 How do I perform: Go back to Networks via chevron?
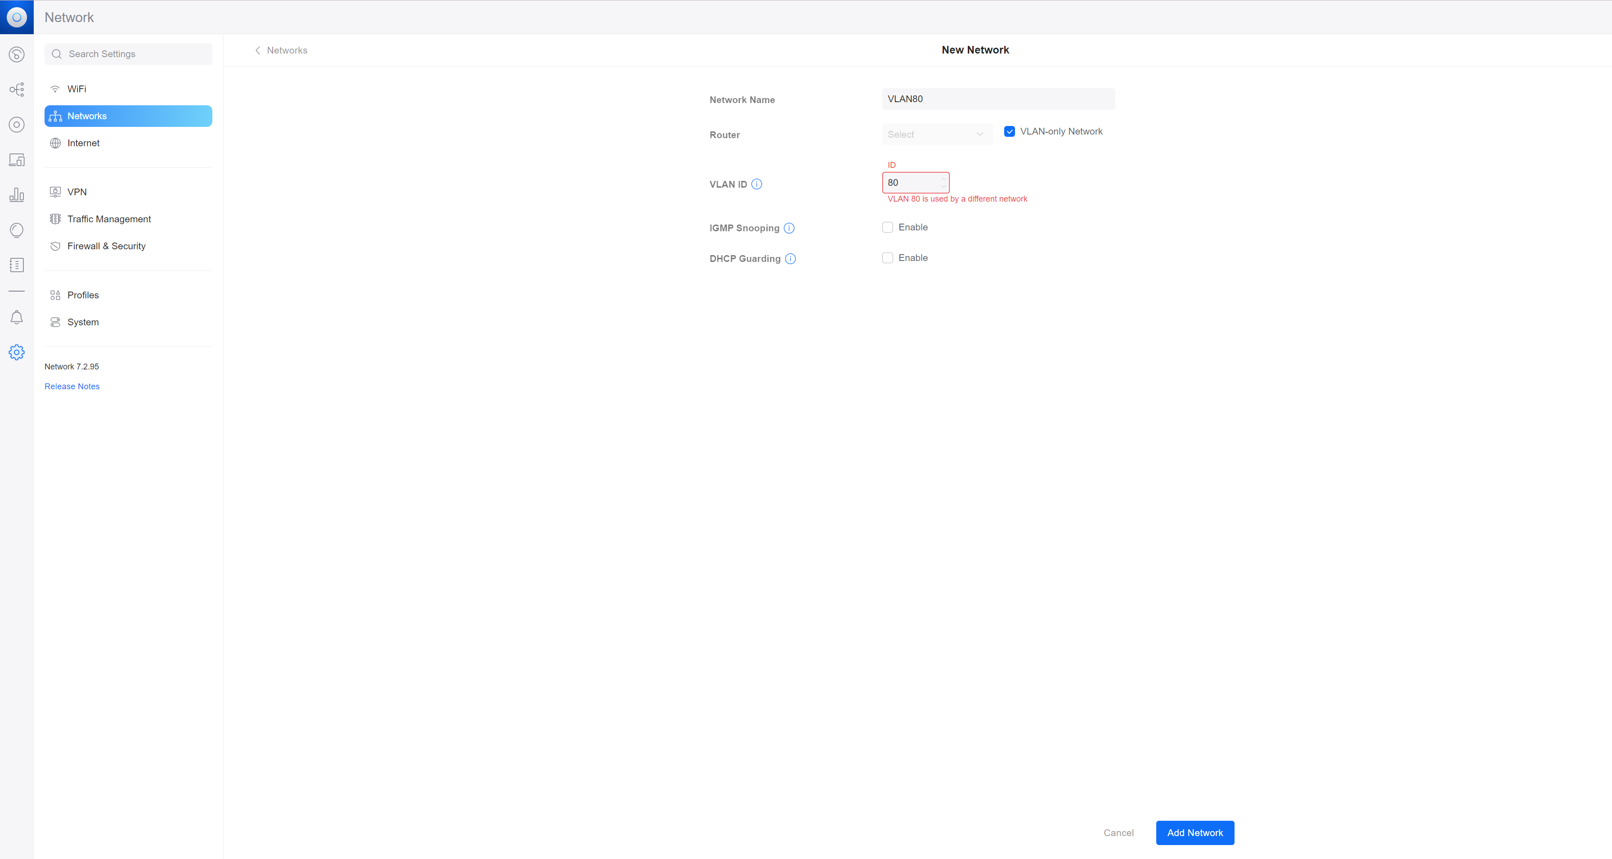coord(258,50)
